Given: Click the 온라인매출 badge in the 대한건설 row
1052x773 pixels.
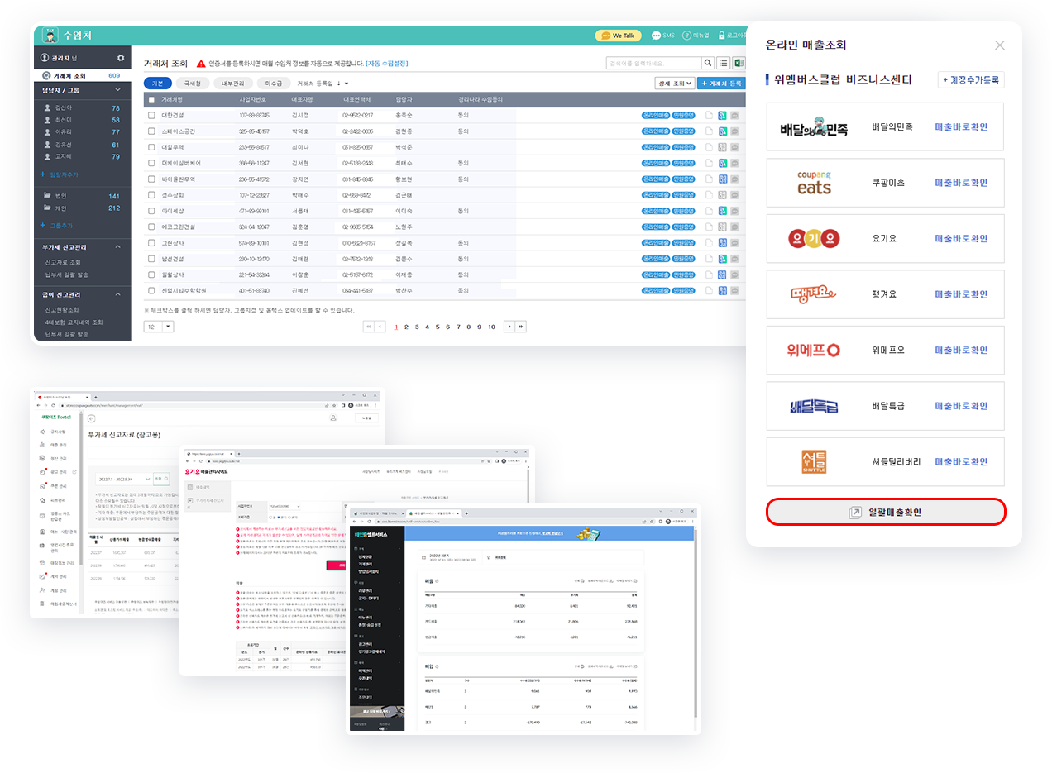Looking at the screenshot, I should 654,116.
